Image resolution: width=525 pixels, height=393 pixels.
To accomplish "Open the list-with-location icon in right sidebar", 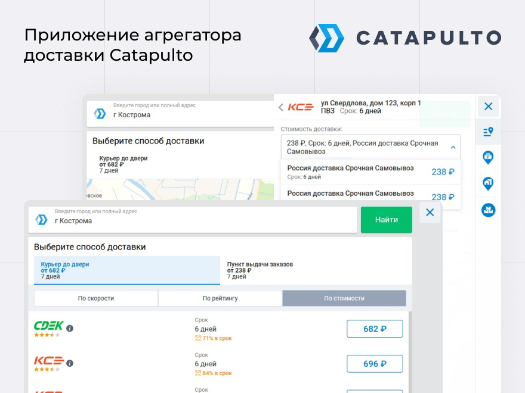I will click(x=489, y=132).
